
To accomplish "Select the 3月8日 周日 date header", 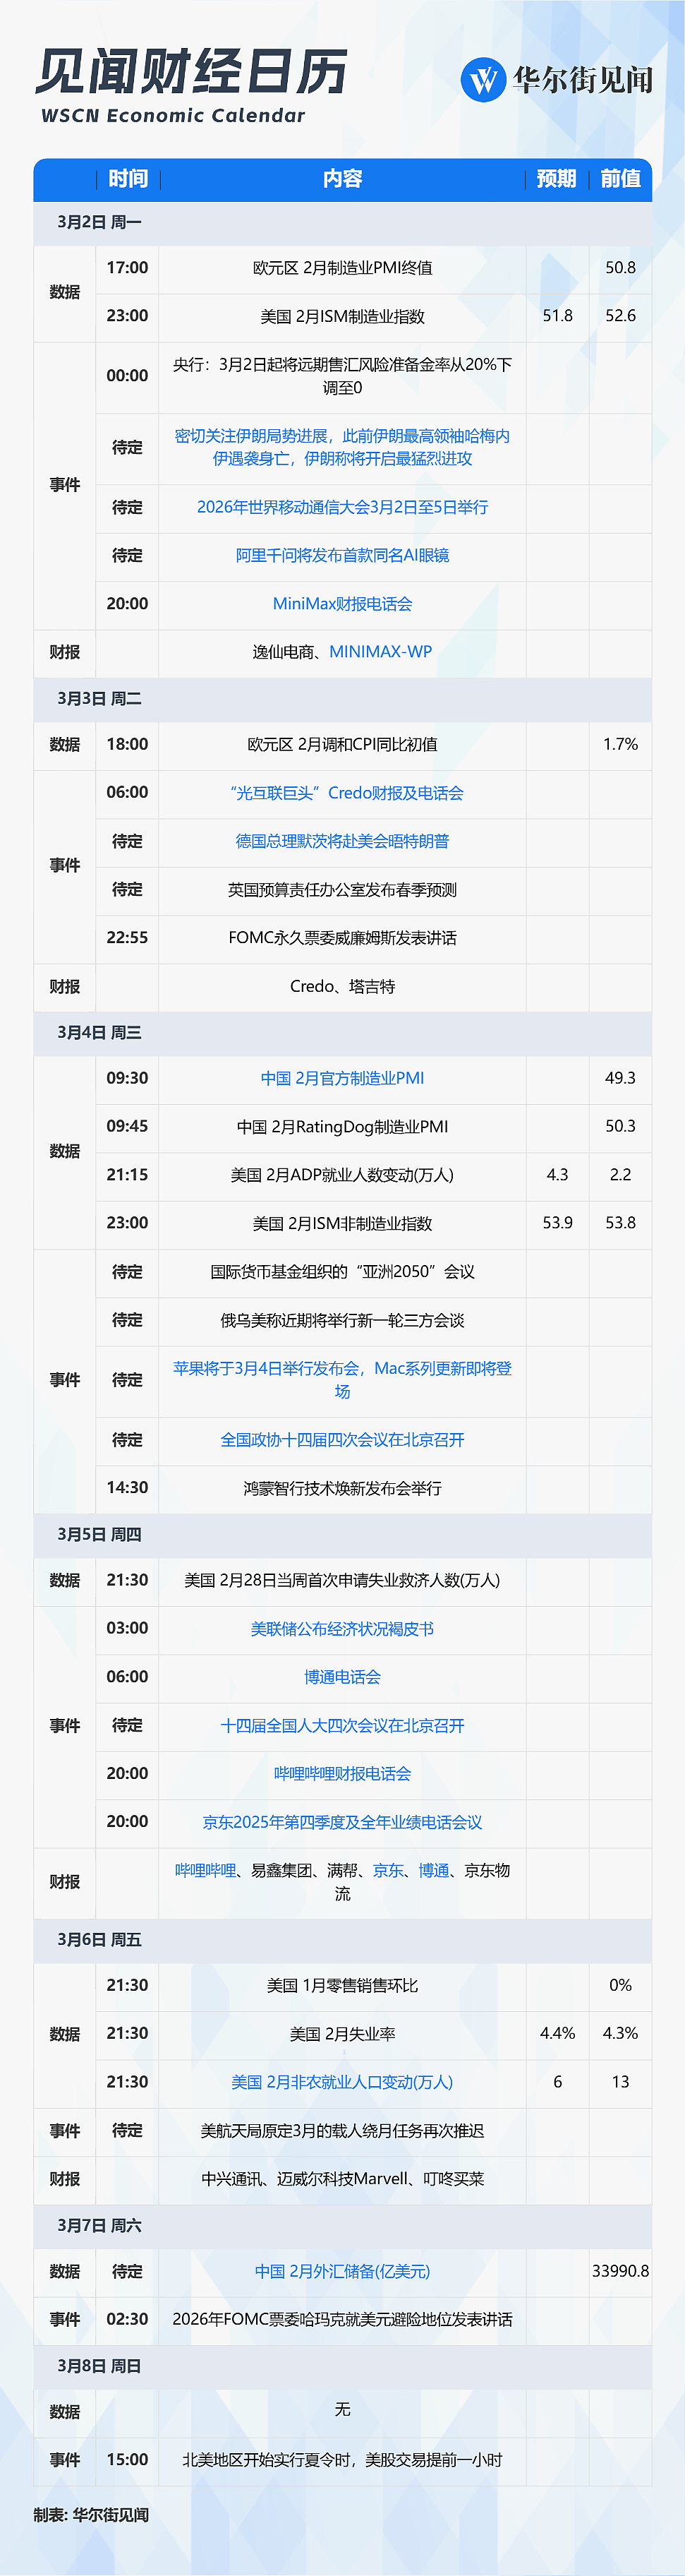I will point(99,2366).
